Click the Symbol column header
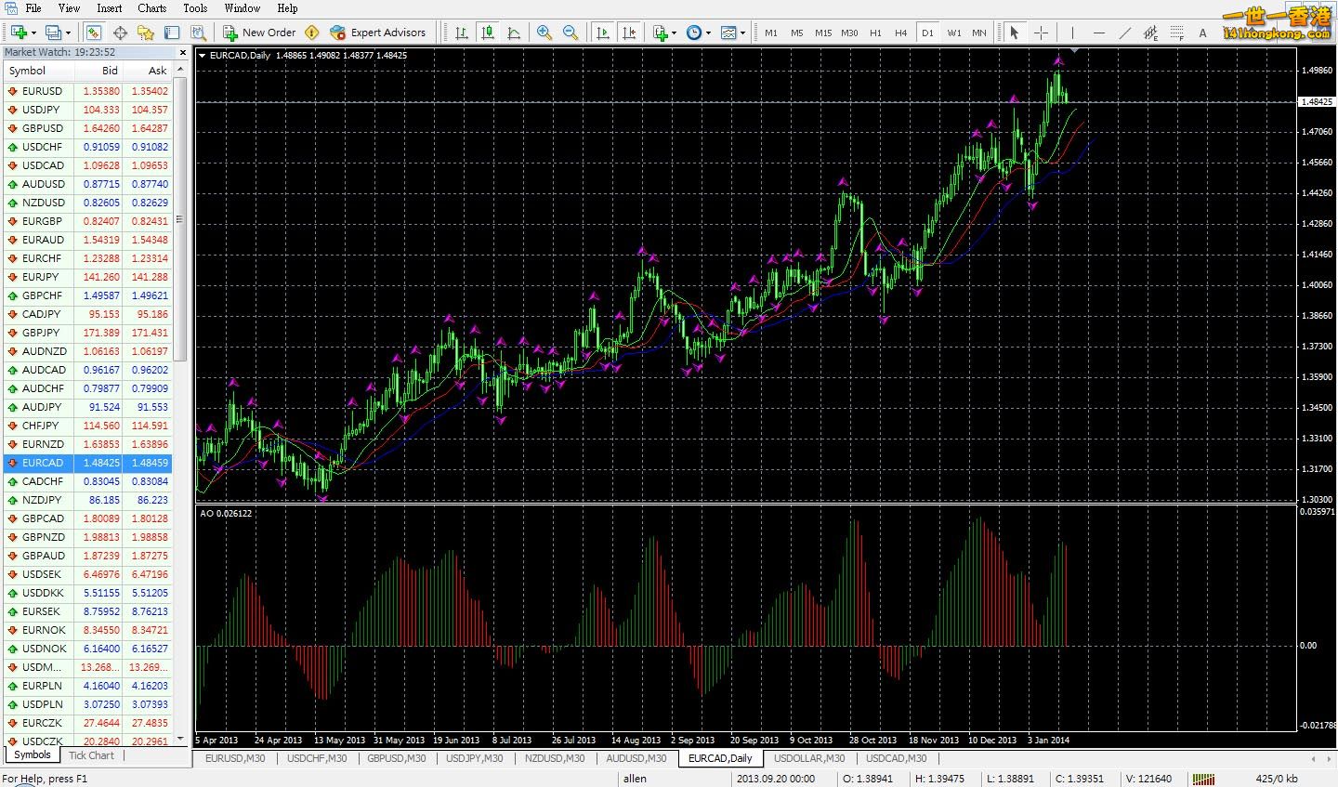1338x787 pixels. (39, 71)
